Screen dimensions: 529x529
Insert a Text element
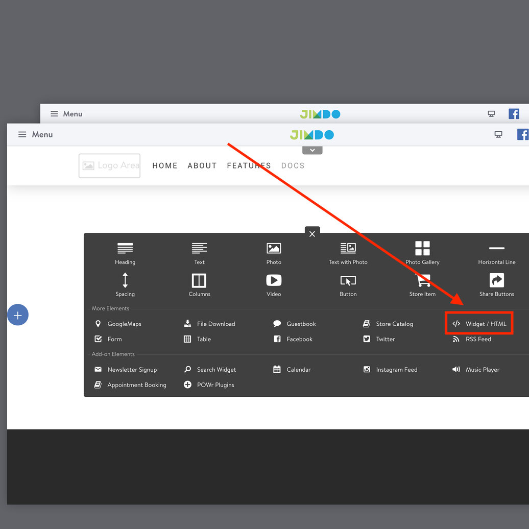(199, 253)
